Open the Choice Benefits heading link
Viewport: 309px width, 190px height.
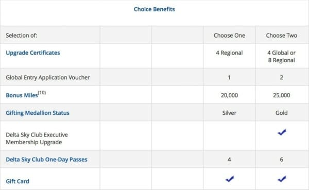tap(154, 9)
